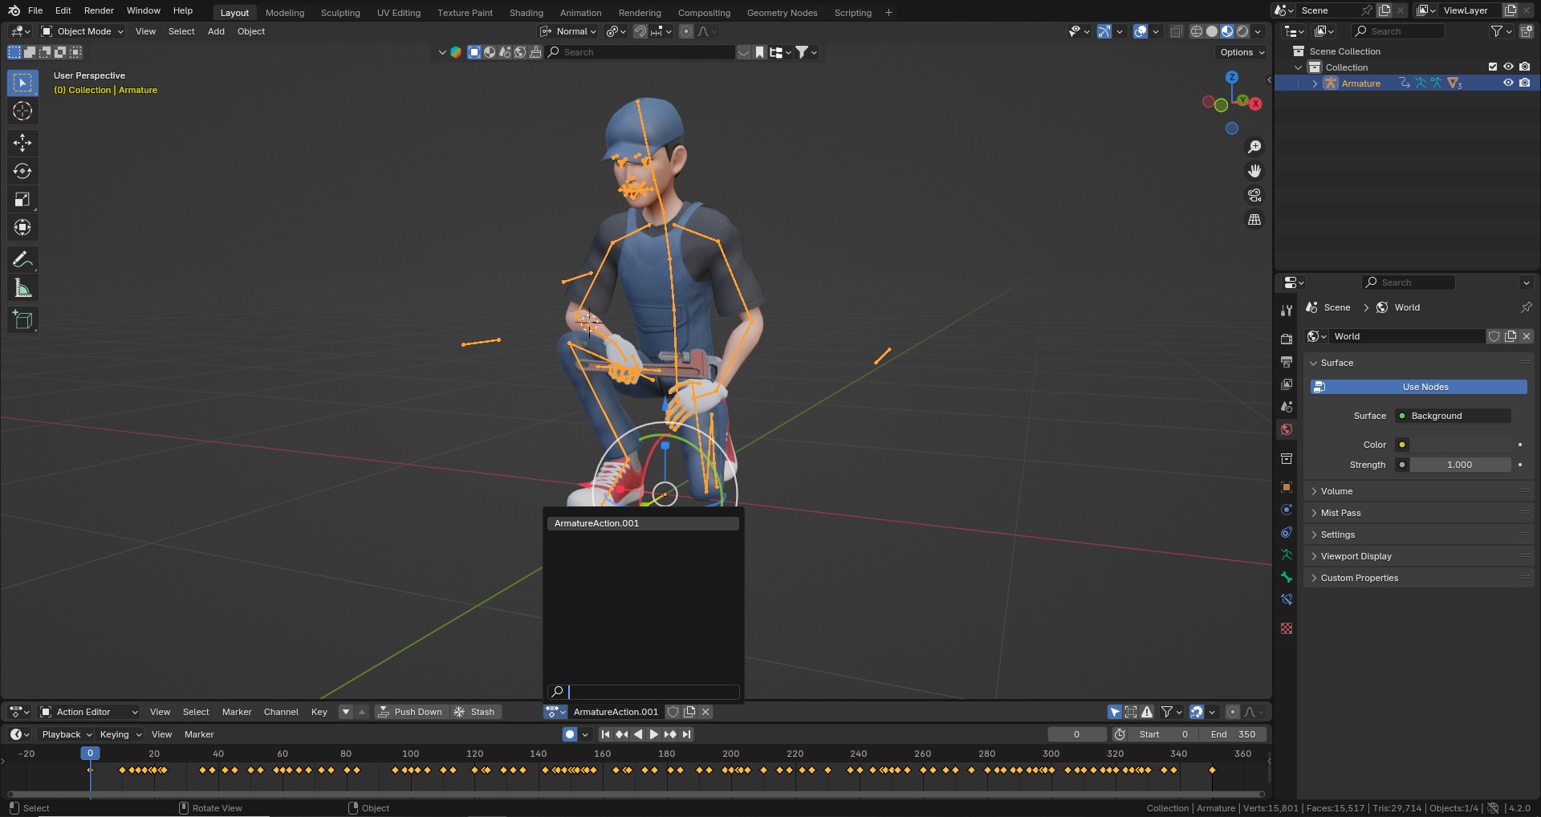Activate the Select Box tool

tap(22, 83)
